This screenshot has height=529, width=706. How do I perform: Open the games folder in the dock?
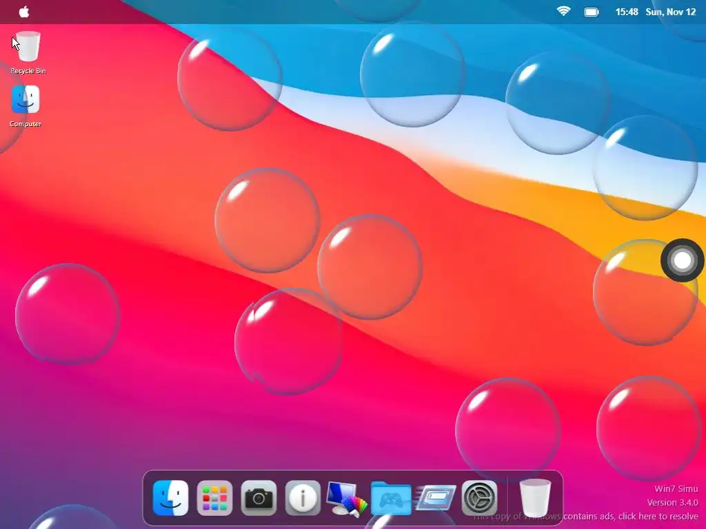[391, 498]
